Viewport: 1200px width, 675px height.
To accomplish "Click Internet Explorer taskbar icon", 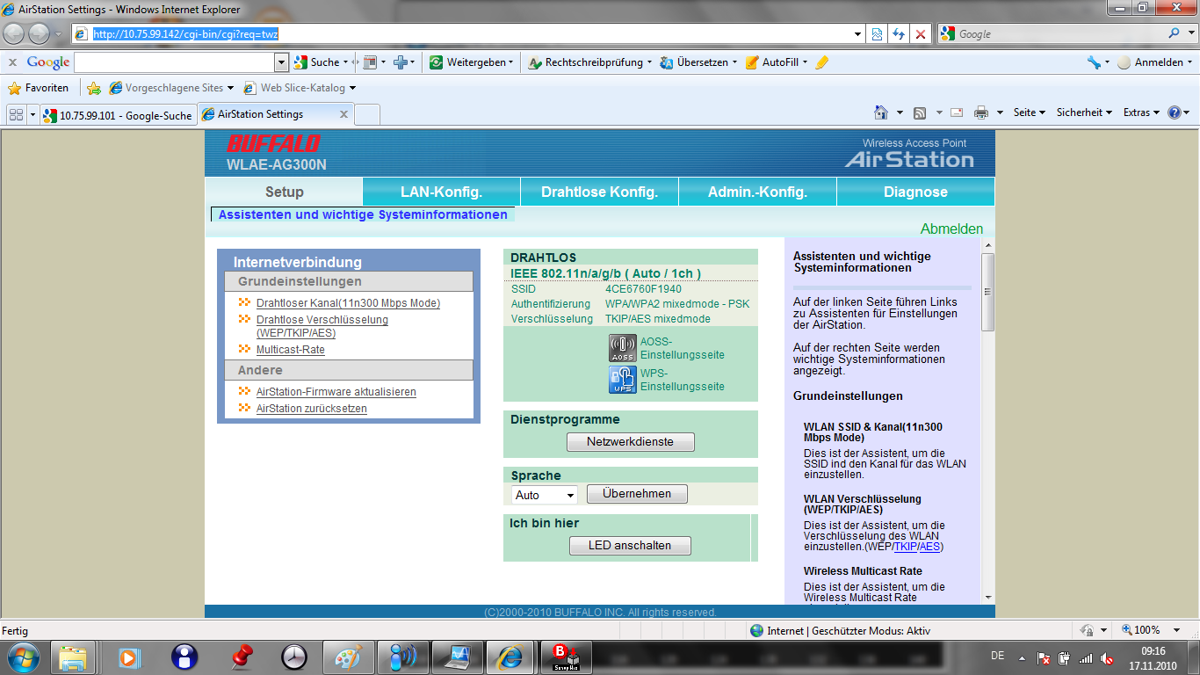I will click(x=512, y=657).
